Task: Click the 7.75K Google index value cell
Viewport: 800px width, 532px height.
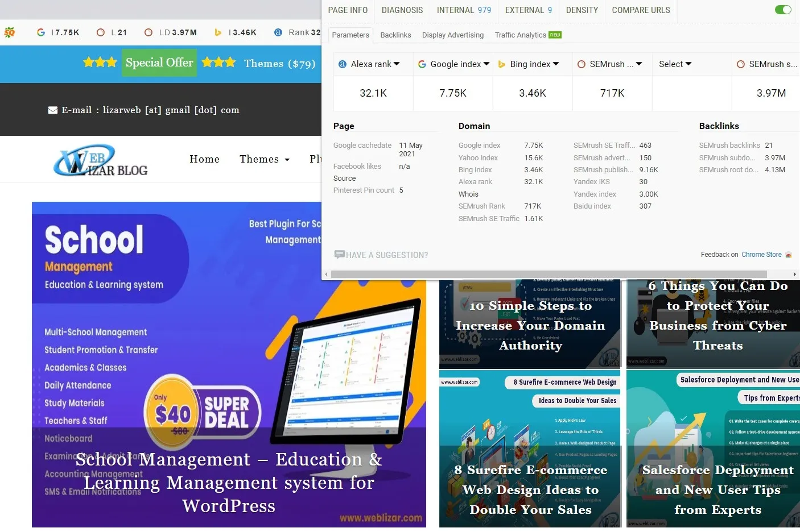Action: [x=453, y=93]
